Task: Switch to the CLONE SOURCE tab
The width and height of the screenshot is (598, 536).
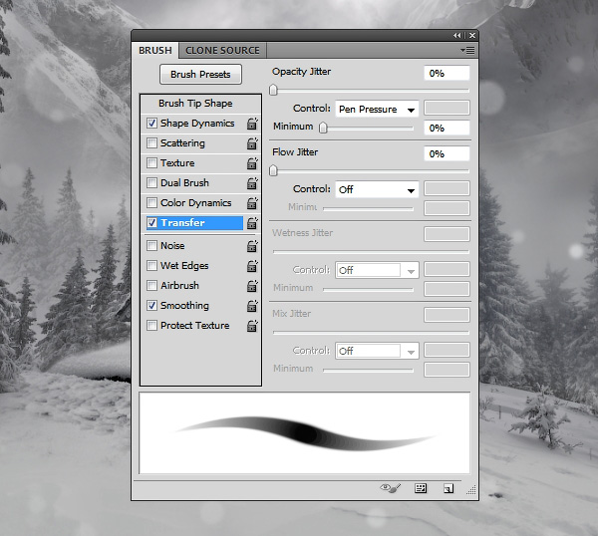Action: coord(222,51)
